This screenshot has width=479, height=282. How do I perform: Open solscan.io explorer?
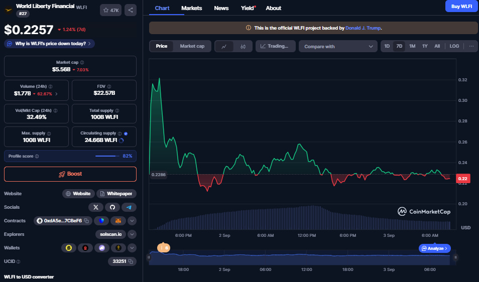pyautogui.click(x=110, y=234)
